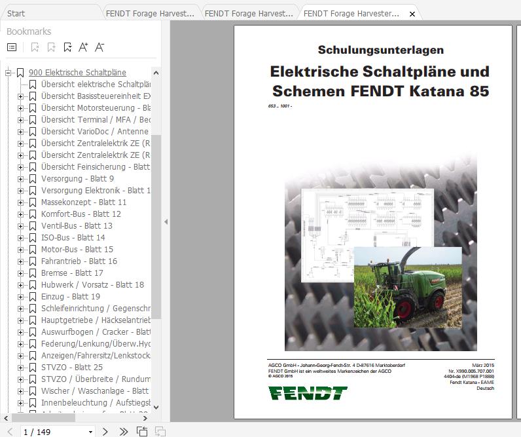Open bookmark 900 Elektrische Schaltpläne

(77, 73)
